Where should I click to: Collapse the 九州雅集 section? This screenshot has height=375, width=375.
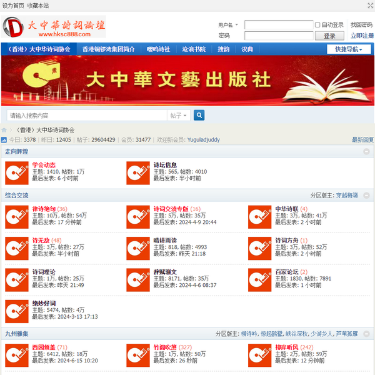tap(367, 334)
